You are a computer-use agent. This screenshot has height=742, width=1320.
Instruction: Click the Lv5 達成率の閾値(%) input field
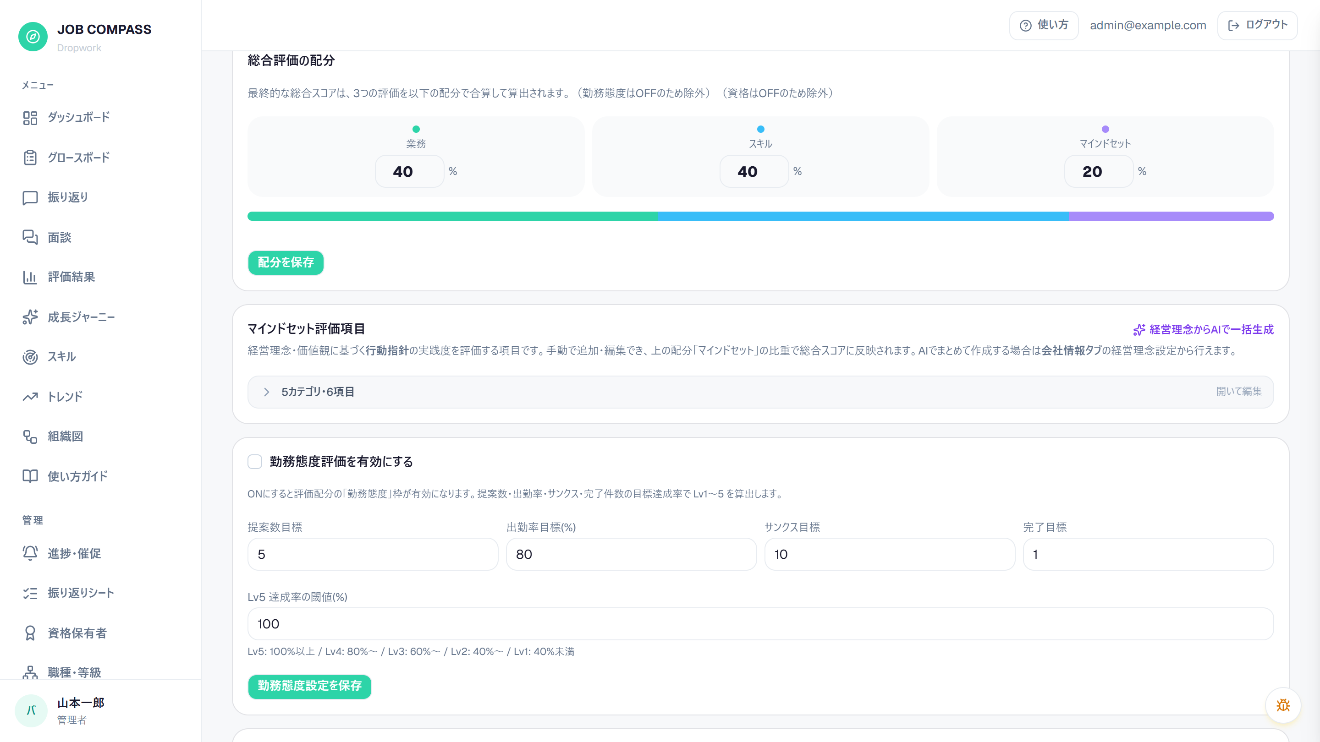760,624
